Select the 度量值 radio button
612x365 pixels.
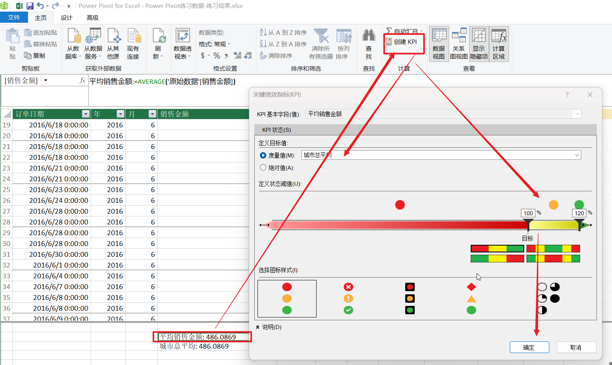tap(263, 155)
